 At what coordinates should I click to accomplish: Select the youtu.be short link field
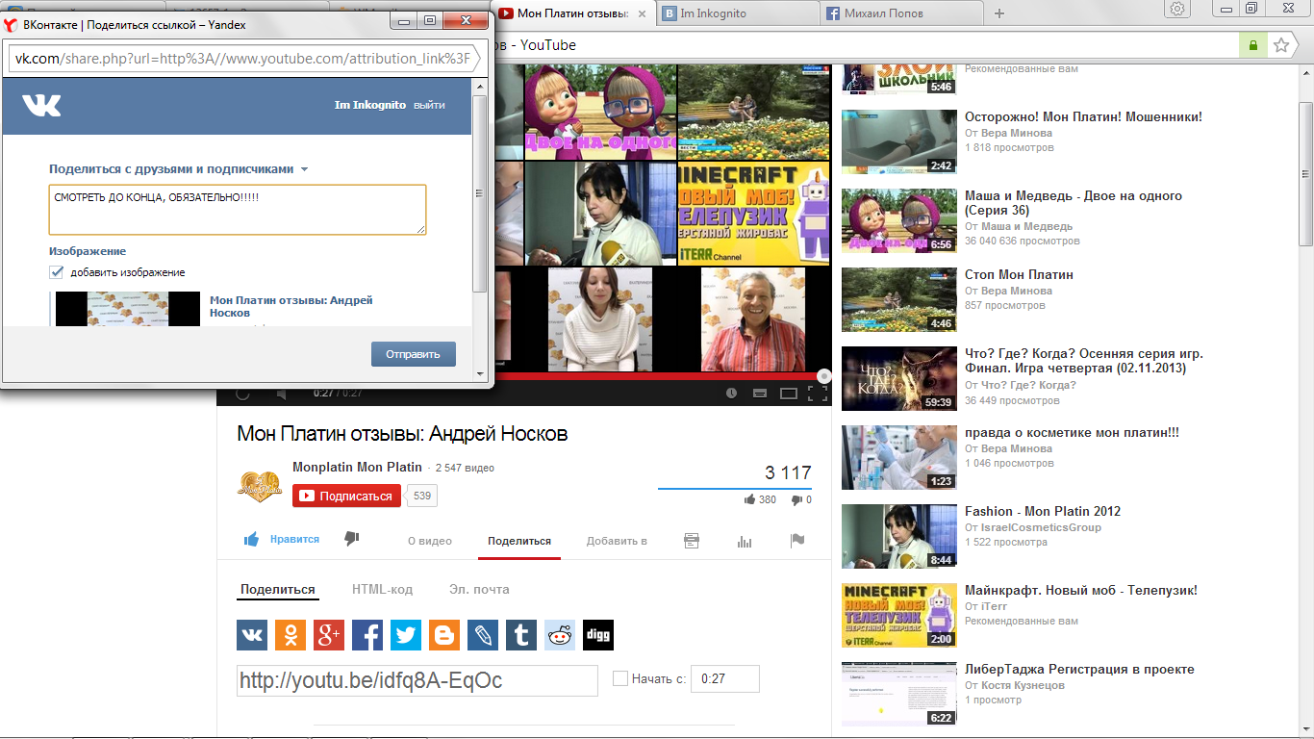tap(417, 680)
